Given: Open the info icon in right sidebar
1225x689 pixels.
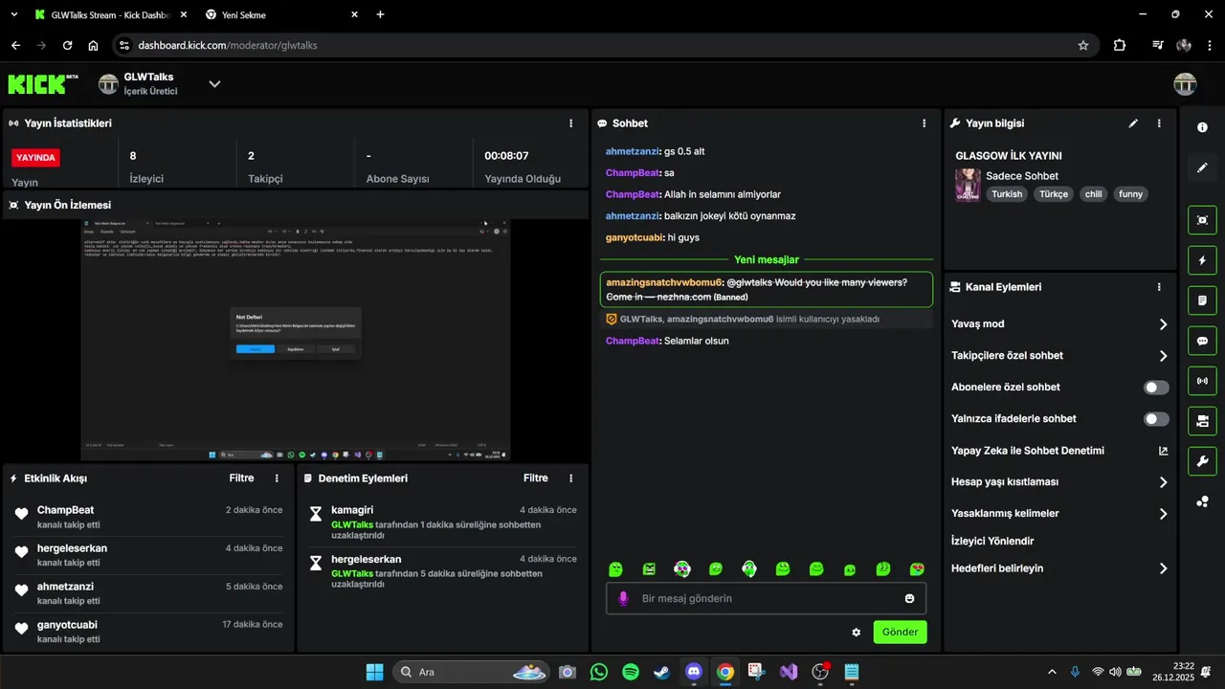Looking at the screenshot, I should pyautogui.click(x=1202, y=127).
